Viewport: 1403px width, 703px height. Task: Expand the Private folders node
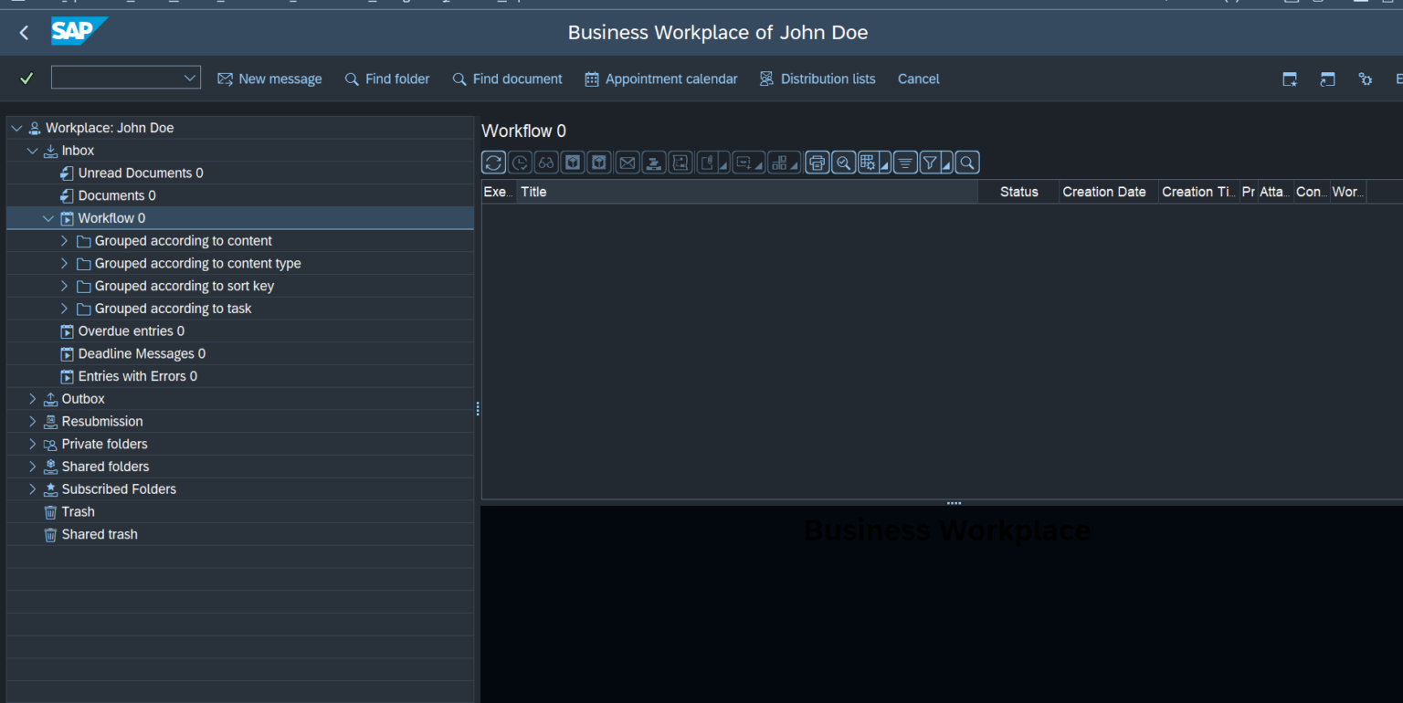coord(33,444)
